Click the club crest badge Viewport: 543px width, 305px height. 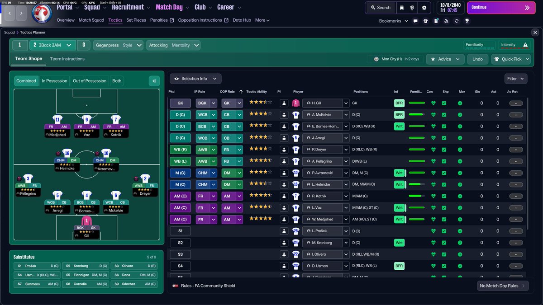click(x=42, y=13)
